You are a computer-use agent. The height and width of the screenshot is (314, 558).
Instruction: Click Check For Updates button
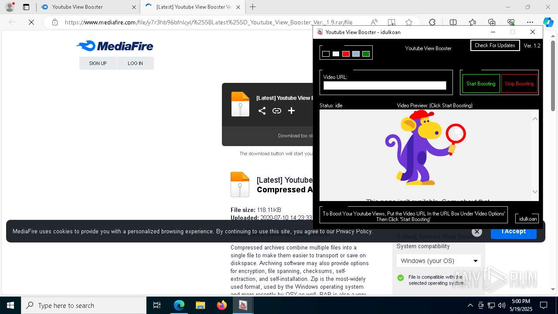pyautogui.click(x=495, y=45)
